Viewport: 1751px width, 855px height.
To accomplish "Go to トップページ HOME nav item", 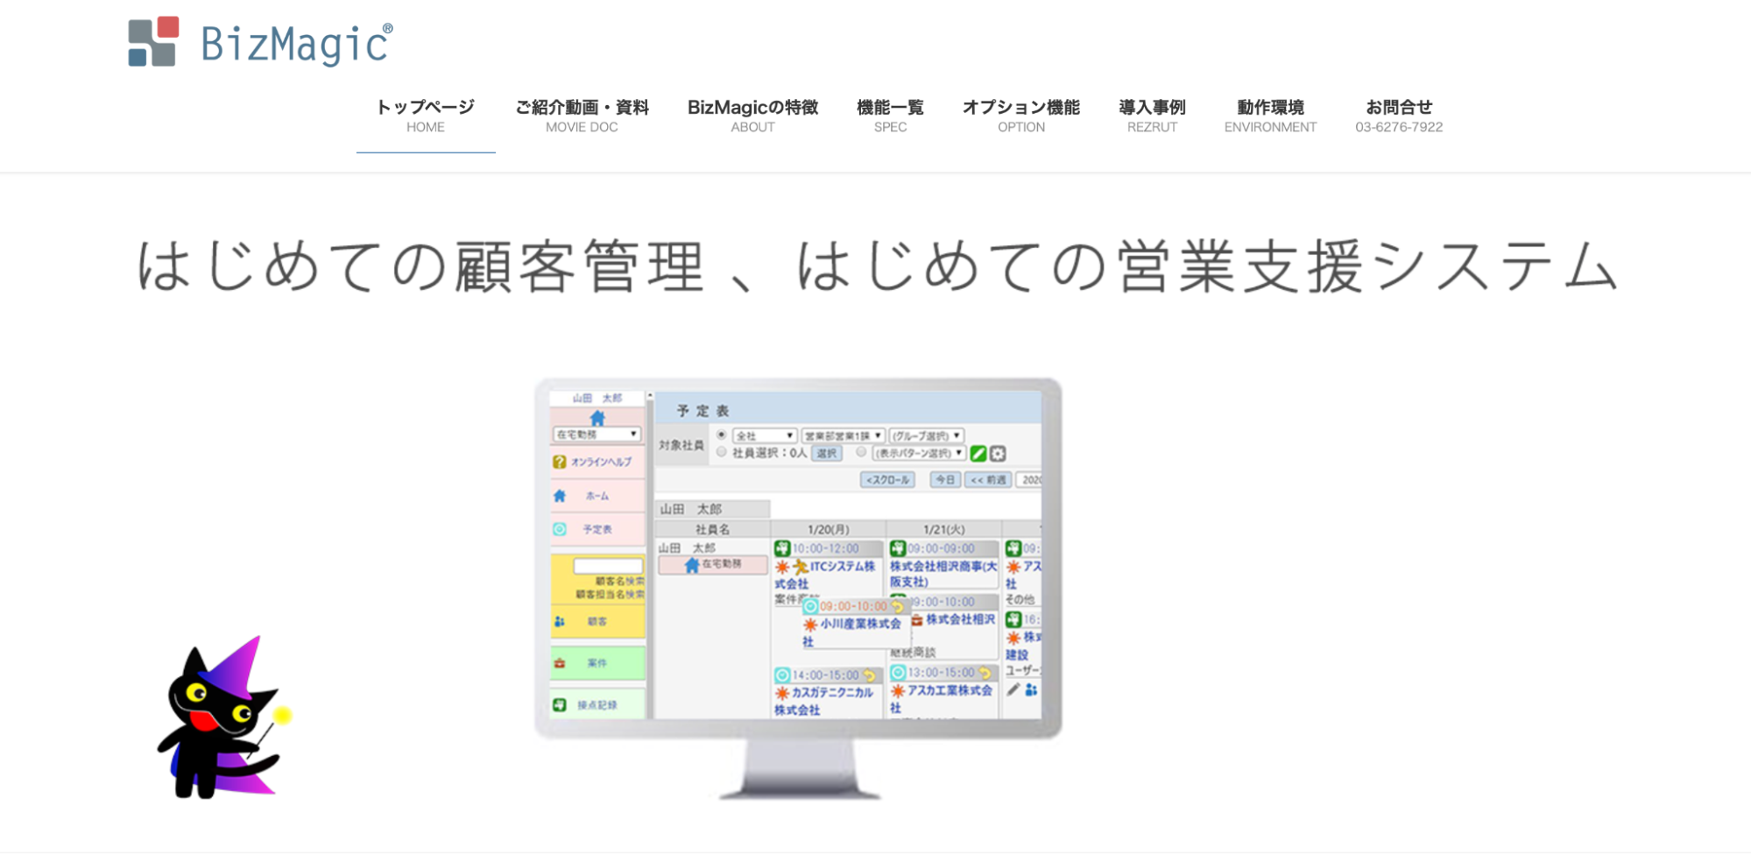I will tap(425, 116).
